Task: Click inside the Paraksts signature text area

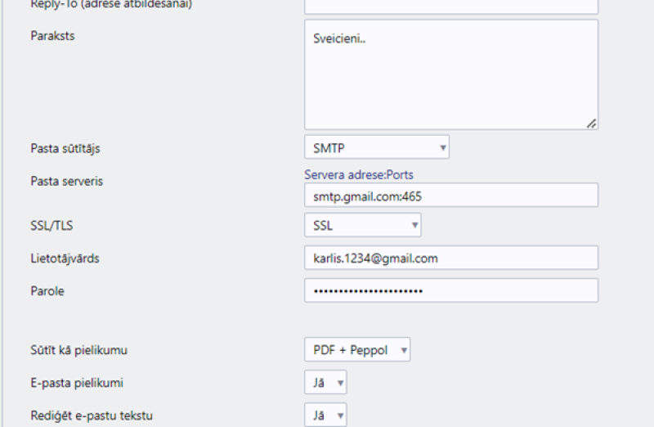Action: pos(450,82)
